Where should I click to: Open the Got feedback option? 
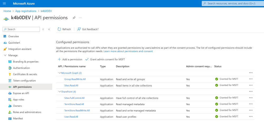[88, 29]
